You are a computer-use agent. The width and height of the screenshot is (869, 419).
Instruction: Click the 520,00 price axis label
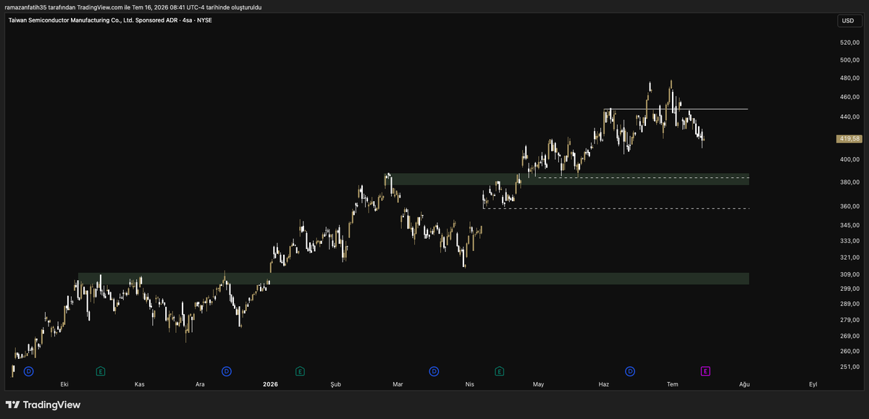849,42
